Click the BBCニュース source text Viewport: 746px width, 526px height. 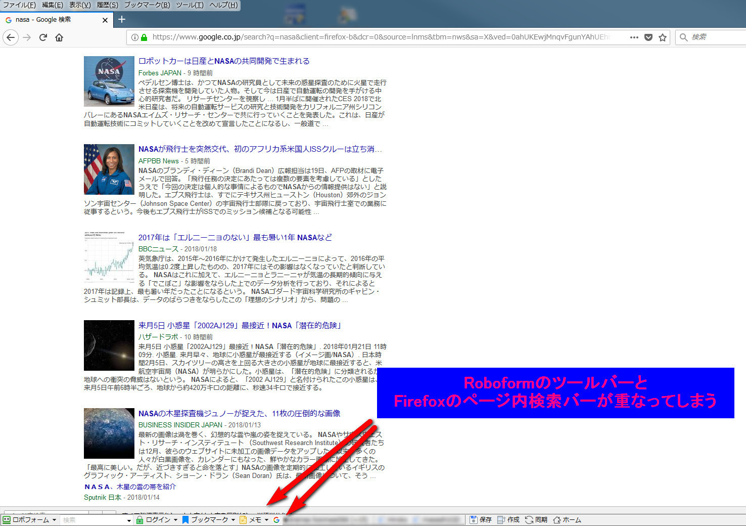click(x=158, y=249)
